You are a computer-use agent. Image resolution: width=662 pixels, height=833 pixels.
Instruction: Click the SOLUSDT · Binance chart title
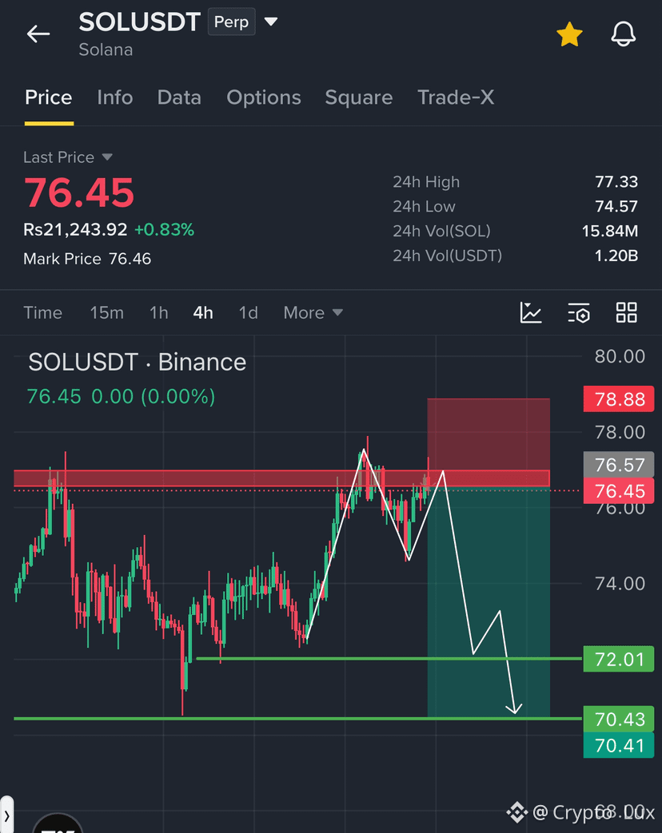(x=138, y=363)
